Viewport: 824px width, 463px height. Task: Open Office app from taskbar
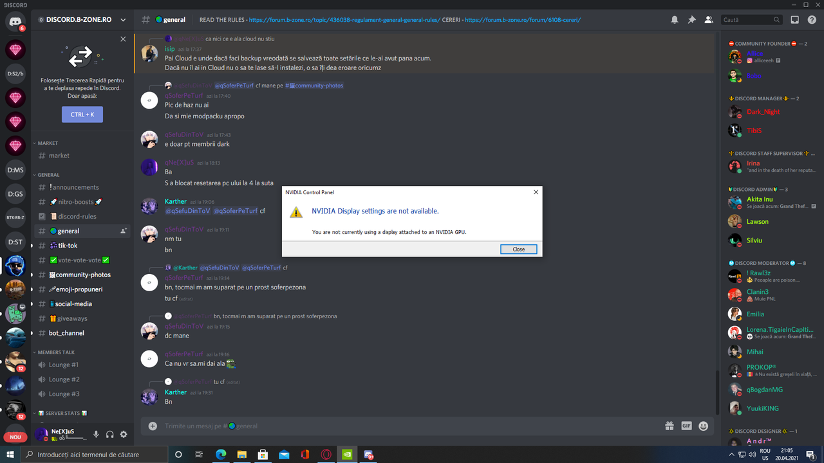click(x=305, y=455)
